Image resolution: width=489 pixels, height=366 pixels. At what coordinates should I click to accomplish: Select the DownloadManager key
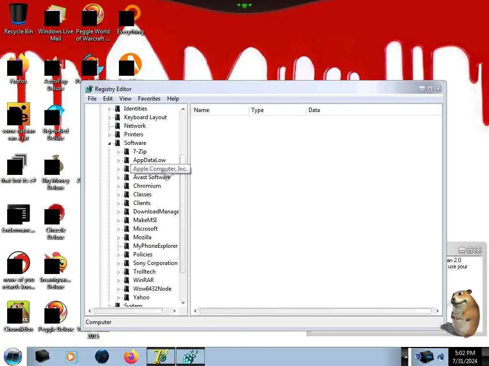click(x=156, y=212)
